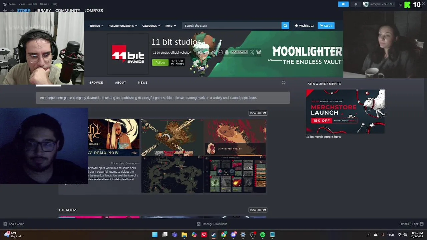Open the card collection game screenshot
This screenshot has height=240, width=427.
[235, 175]
